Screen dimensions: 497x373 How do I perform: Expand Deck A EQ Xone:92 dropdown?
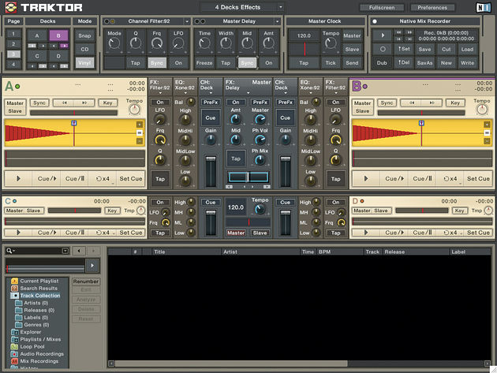click(185, 93)
